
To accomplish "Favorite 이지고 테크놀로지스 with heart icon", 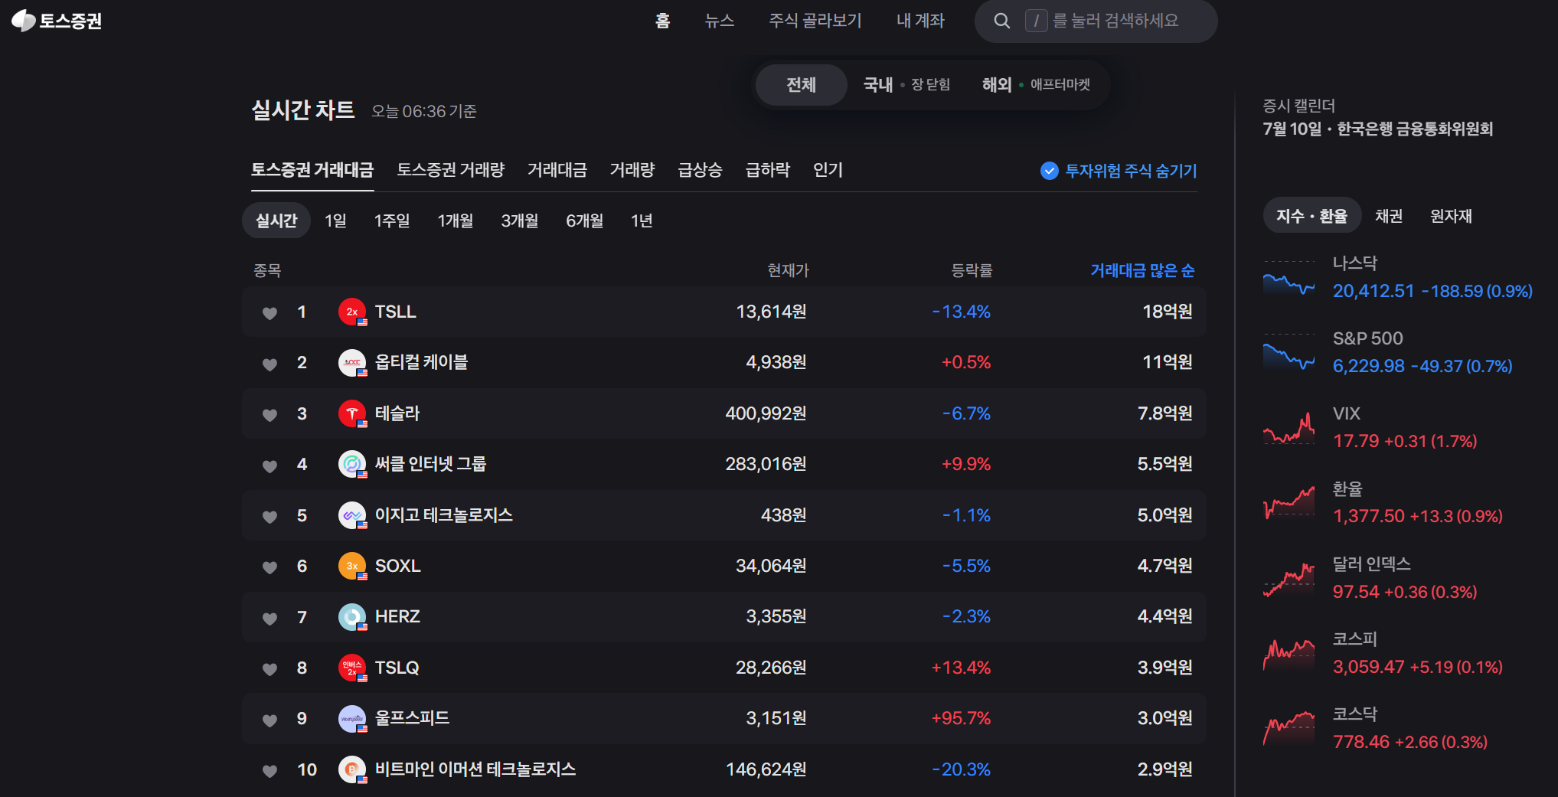I will pos(269,516).
